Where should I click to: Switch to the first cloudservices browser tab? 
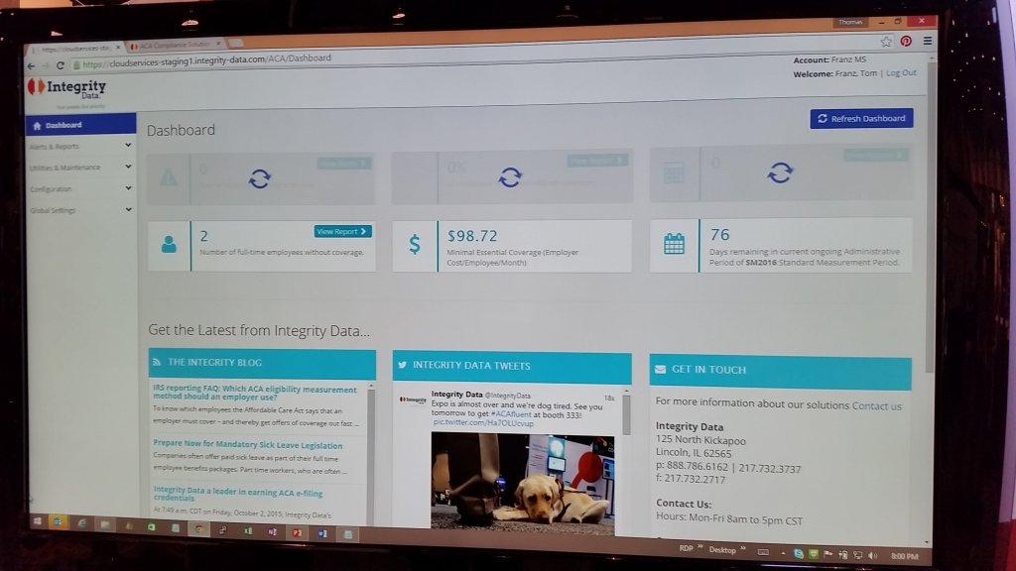(74, 49)
